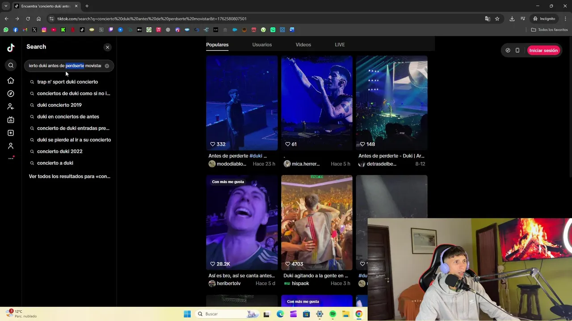Open the video thumbnail with 148 likes
The image size is (572, 321).
click(391, 103)
